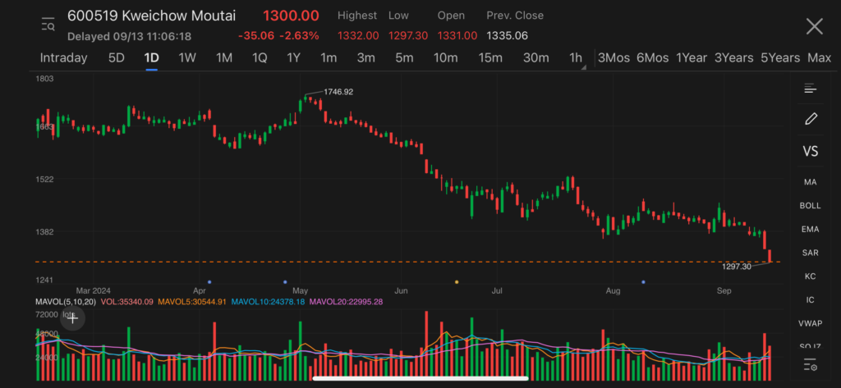This screenshot has height=388, width=841.
Task: Tap the plus button on volume panel
Action: pos(72,321)
